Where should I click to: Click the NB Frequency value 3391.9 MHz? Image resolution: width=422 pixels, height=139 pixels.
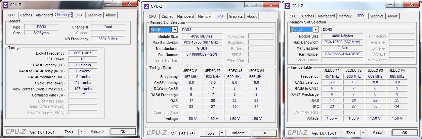[x=108, y=39]
